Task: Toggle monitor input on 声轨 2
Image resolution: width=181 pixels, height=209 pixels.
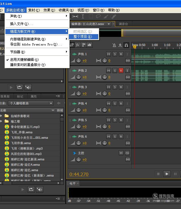Action: pyautogui.click(x=127, y=71)
